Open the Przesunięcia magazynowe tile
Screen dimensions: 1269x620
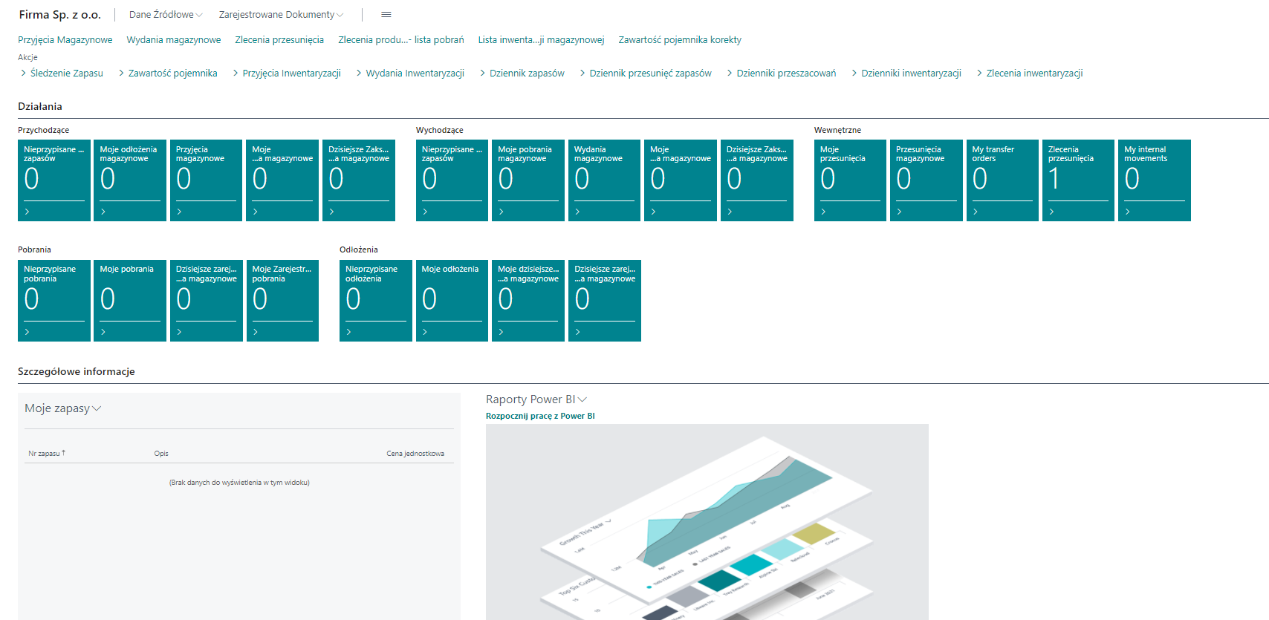tap(926, 180)
